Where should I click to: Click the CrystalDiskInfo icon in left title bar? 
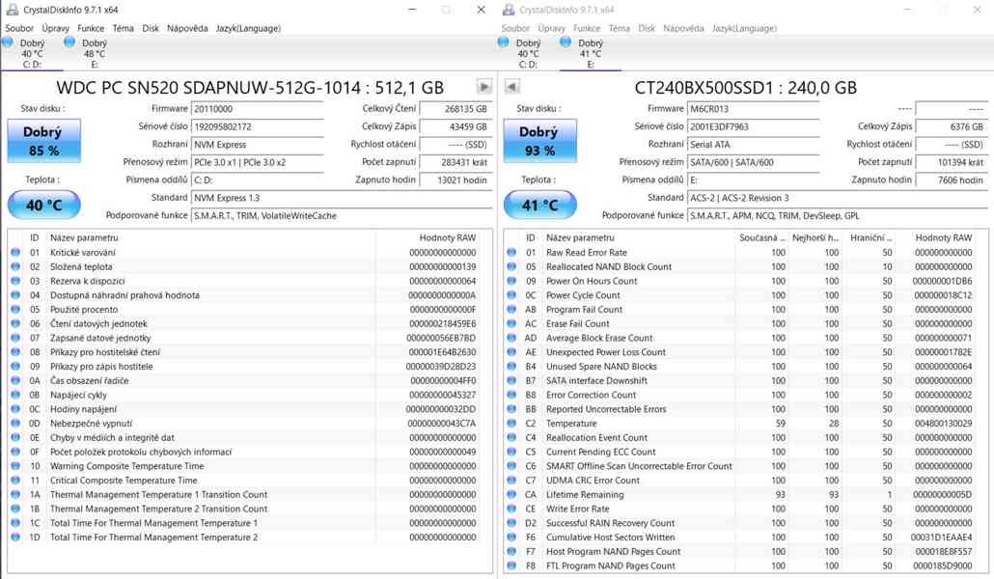[12, 10]
